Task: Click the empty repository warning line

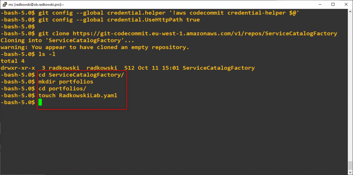Action: tap(95, 47)
